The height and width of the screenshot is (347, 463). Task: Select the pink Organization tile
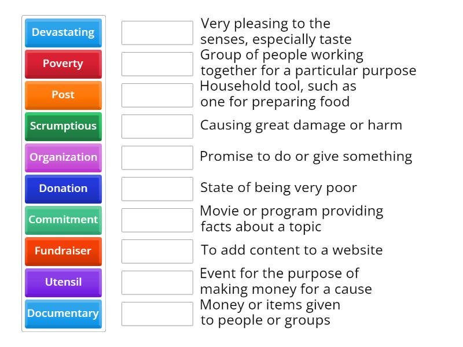tap(63, 158)
